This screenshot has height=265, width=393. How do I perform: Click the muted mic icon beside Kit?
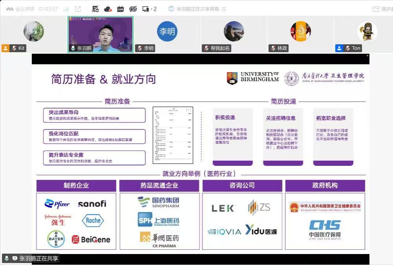pyautogui.click(x=14, y=48)
